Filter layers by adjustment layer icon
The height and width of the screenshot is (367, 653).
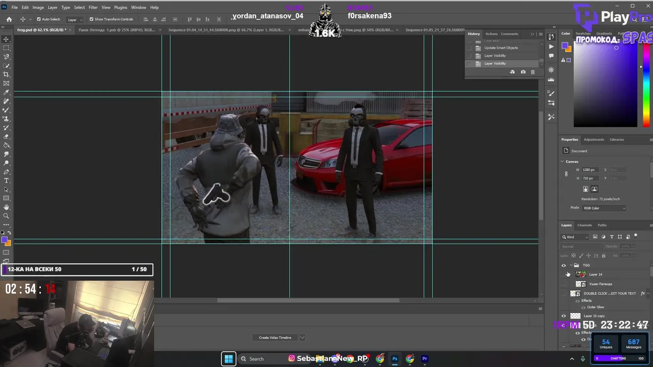click(x=604, y=237)
